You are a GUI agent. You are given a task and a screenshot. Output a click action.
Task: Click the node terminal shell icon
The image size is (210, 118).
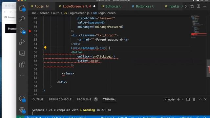point(165,99)
